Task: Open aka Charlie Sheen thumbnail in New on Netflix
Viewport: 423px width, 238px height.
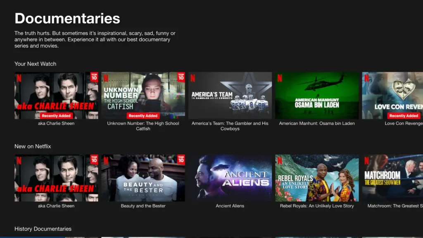Action: 56,178
